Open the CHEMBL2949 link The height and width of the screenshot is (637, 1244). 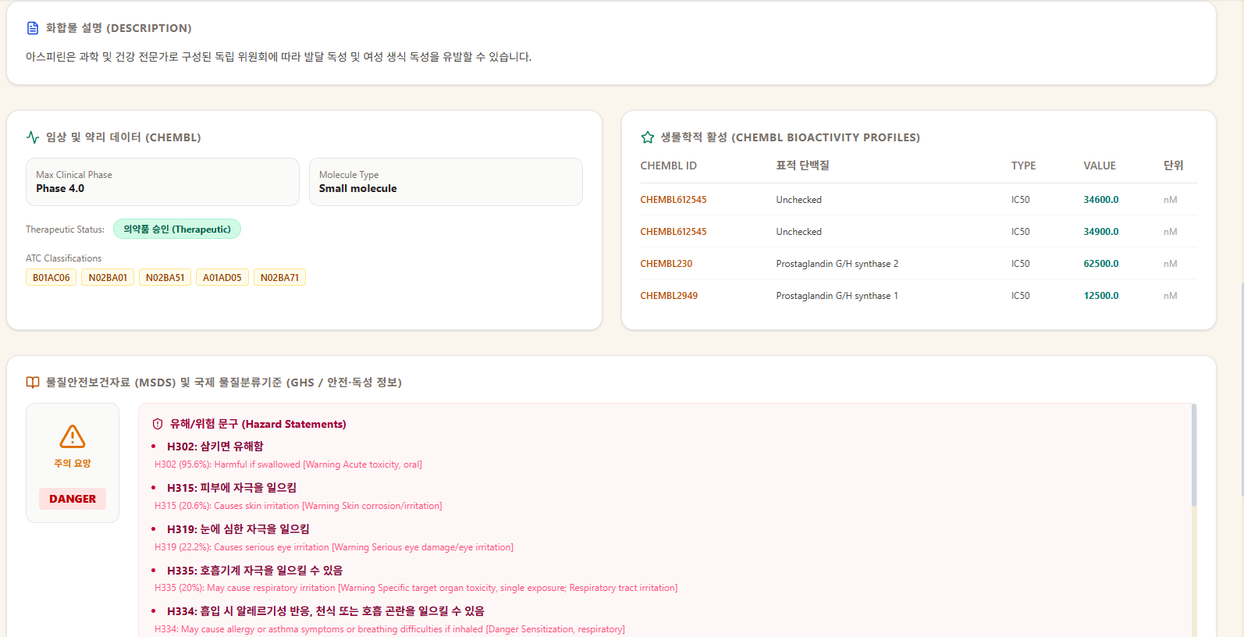tap(669, 296)
